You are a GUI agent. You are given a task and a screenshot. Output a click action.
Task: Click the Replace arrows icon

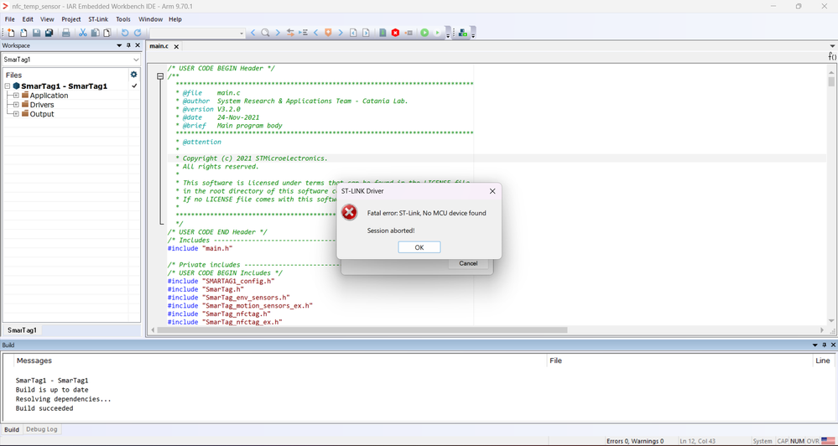click(x=291, y=33)
